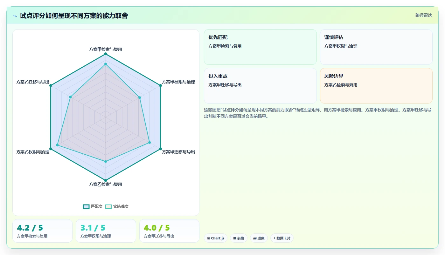Click radar axis label 方案甲检索与复用 at top

[x=106, y=49]
